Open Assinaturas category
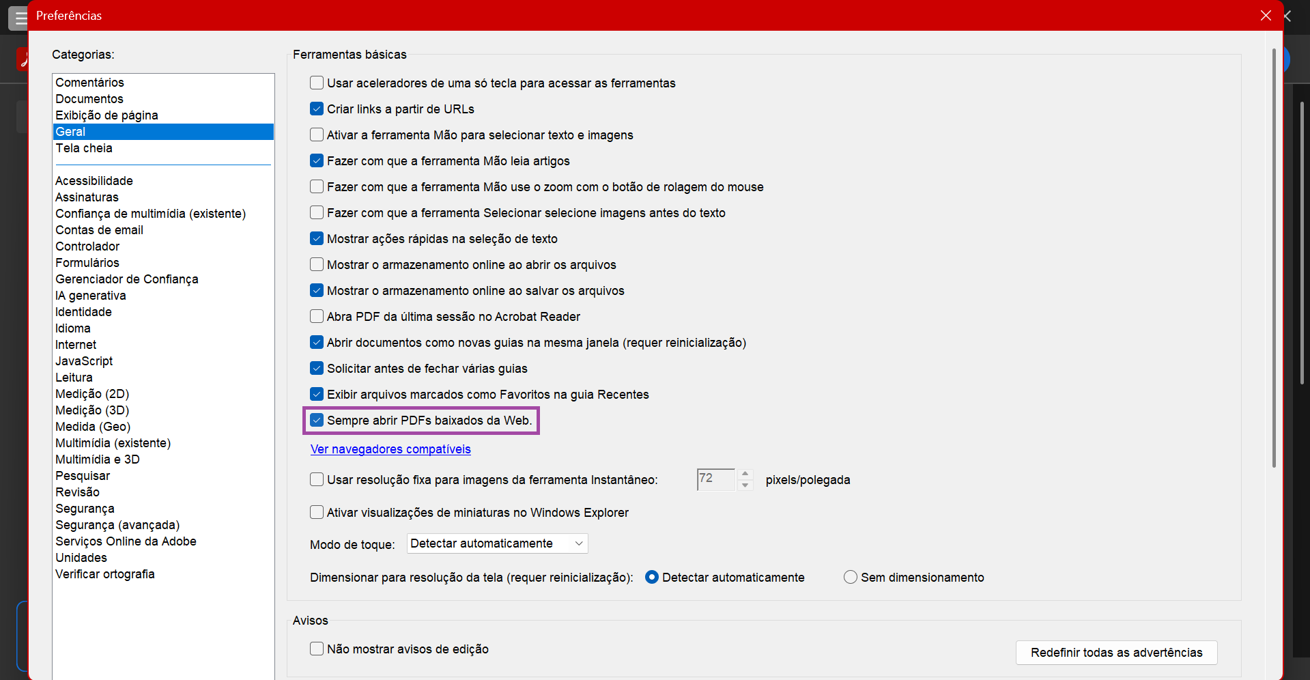 point(163,197)
